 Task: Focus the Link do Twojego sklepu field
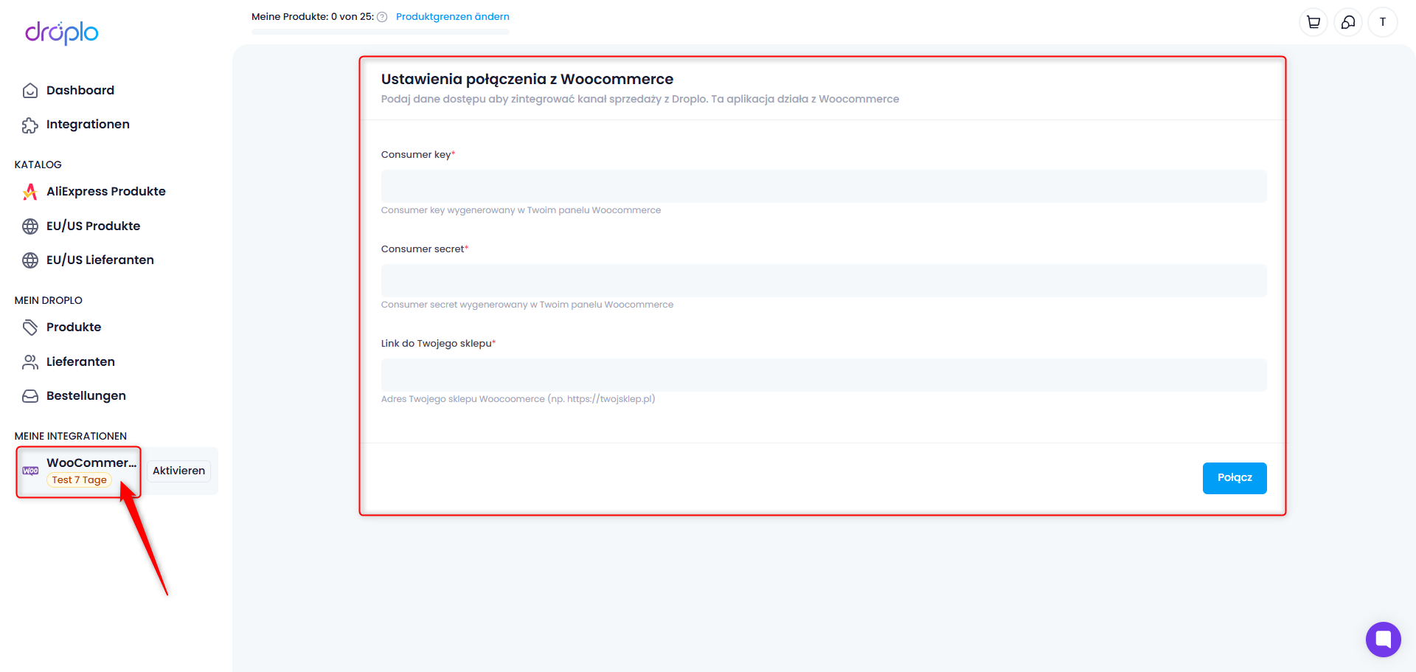(824, 375)
